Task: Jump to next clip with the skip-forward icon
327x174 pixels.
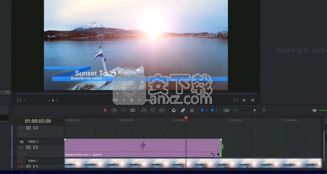Action: pyautogui.click(x=244, y=101)
